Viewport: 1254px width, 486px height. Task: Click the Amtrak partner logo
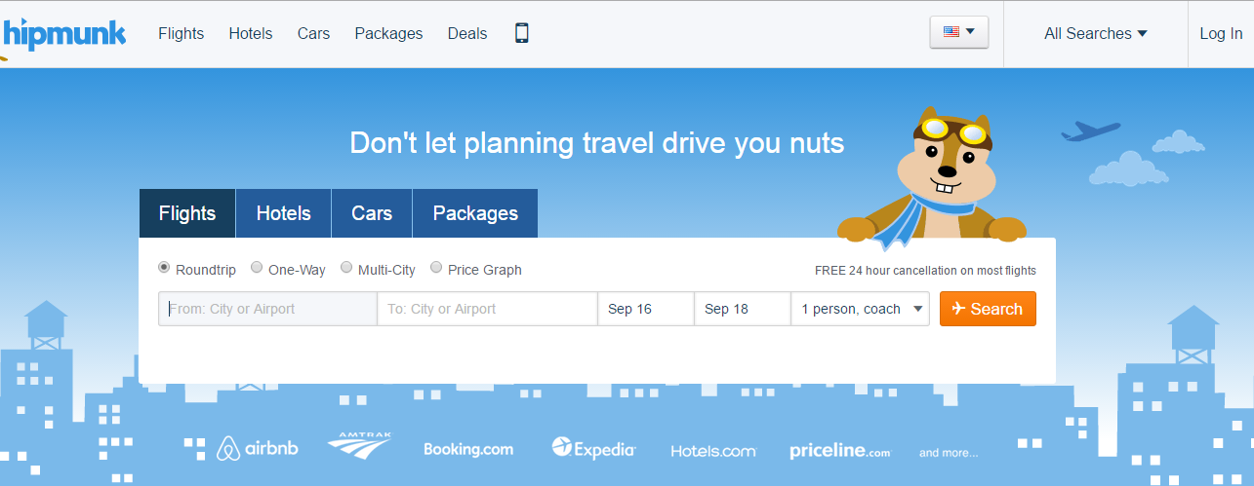pos(358,446)
